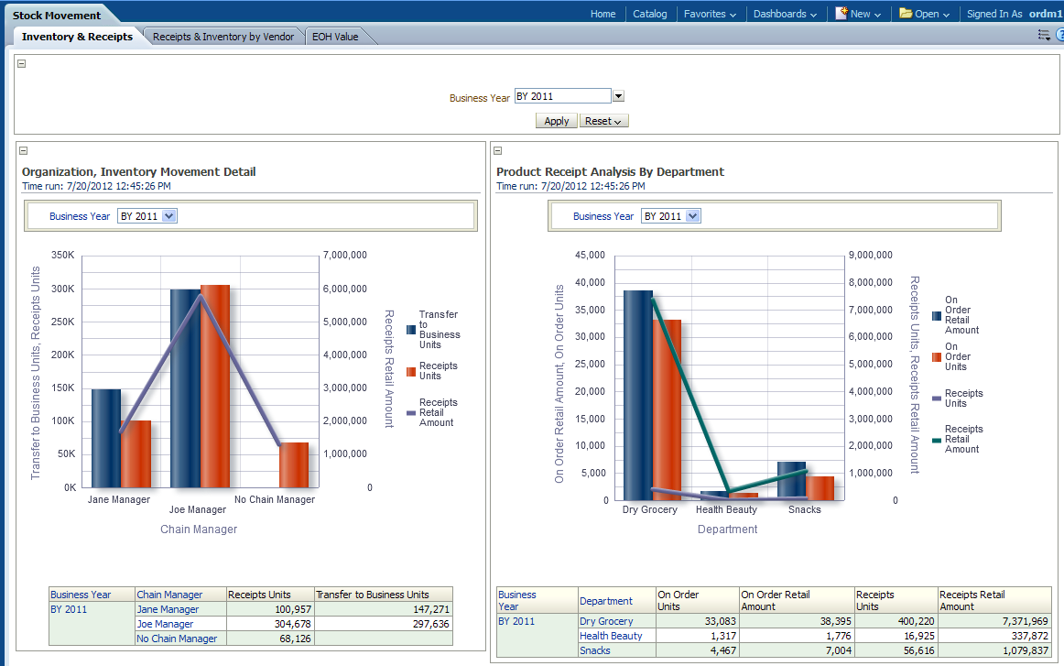Click the 297,636 table cell

click(384, 624)
